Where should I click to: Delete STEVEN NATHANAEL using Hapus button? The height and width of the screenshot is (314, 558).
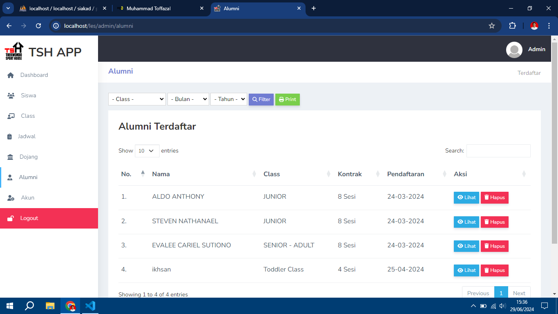(494, 222)
